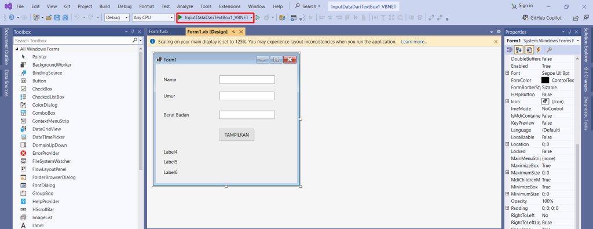Click the Align Lefts layout icon

click(322, 17)
